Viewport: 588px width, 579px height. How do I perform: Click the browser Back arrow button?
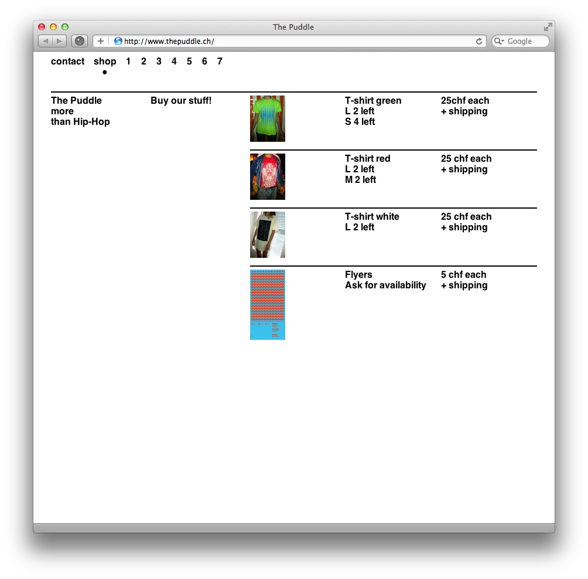click(x=46, y=41)
